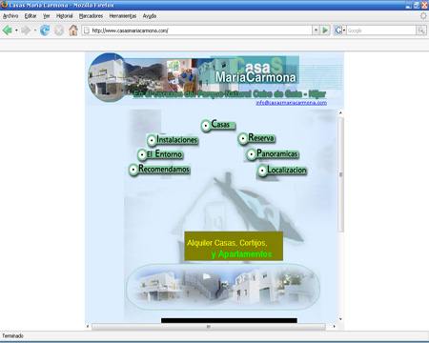Click the inner frame scroll up arrow

tap(340, 112)
